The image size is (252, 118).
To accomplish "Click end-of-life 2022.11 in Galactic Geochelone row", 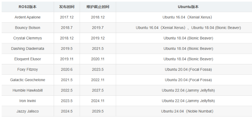I will [98, 80].
